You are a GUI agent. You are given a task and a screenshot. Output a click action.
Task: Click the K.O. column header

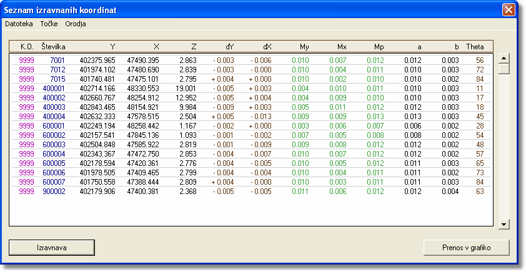26,46
